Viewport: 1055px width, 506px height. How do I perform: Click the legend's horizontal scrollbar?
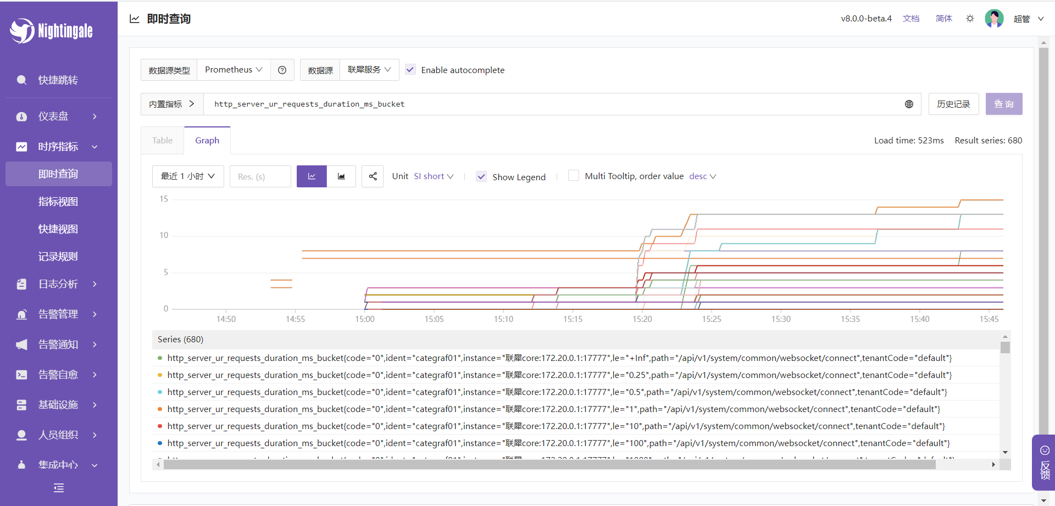549,465
